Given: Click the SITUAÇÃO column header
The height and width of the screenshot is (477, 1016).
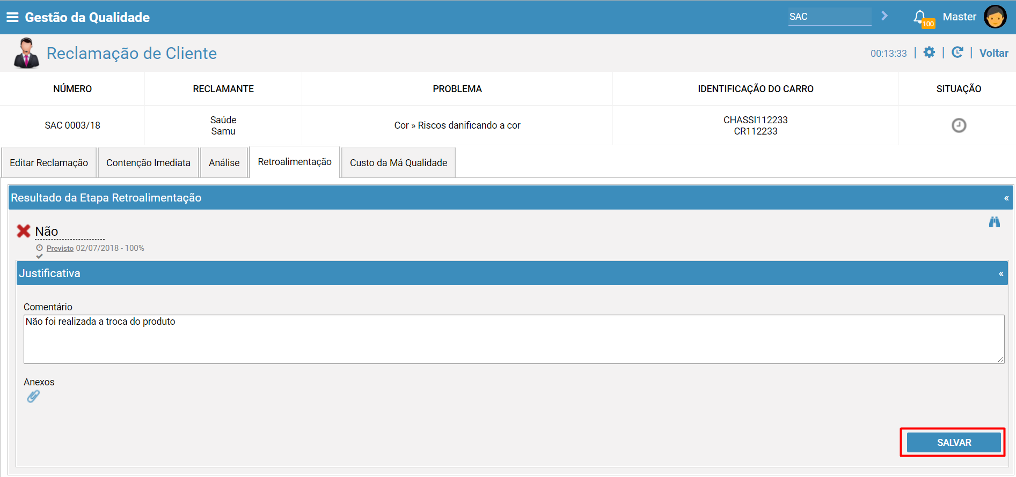Looking at the screenshot, I should (x=959, y=89).
